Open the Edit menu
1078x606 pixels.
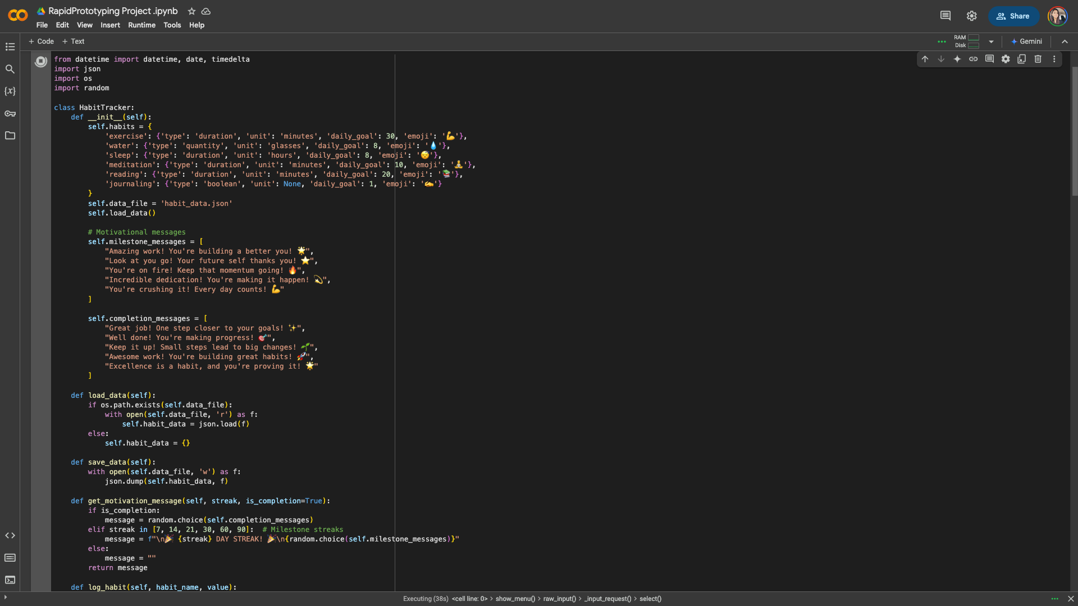coord(62,25)
